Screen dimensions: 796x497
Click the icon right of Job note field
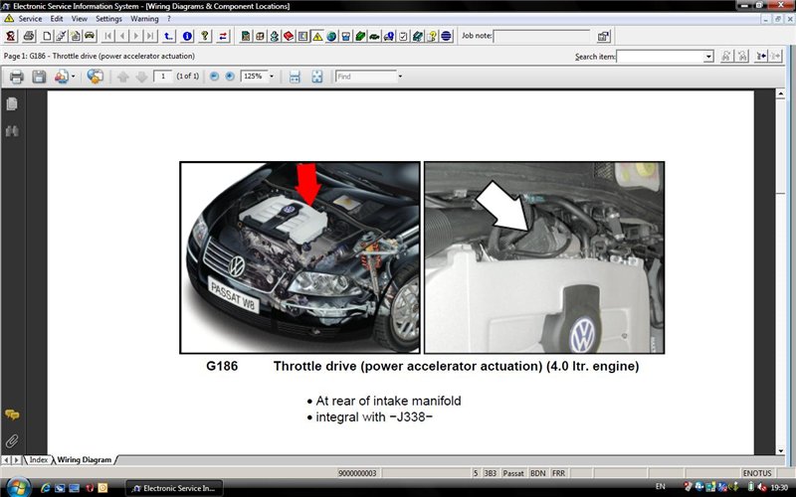coord(603,36)
